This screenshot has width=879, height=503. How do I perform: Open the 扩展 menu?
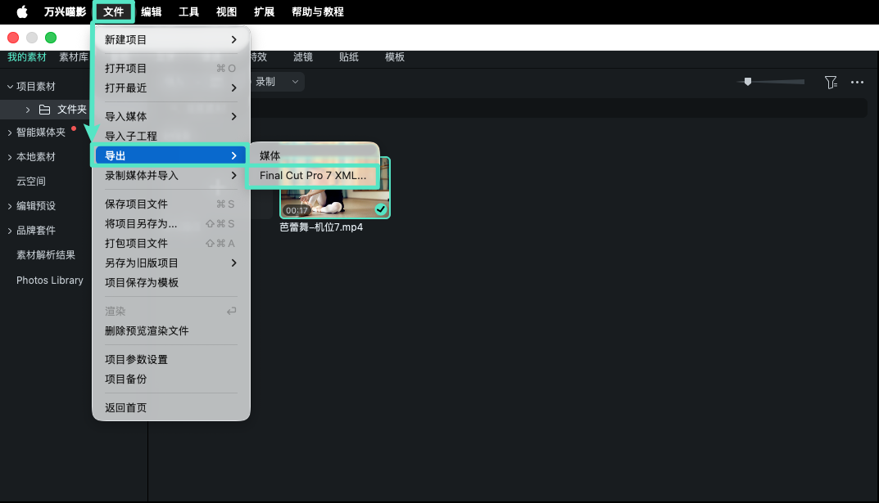click(x=264, y=11)
